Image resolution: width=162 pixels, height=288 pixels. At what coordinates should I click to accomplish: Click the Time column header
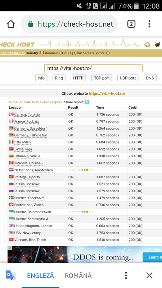(x=100, y=107)
